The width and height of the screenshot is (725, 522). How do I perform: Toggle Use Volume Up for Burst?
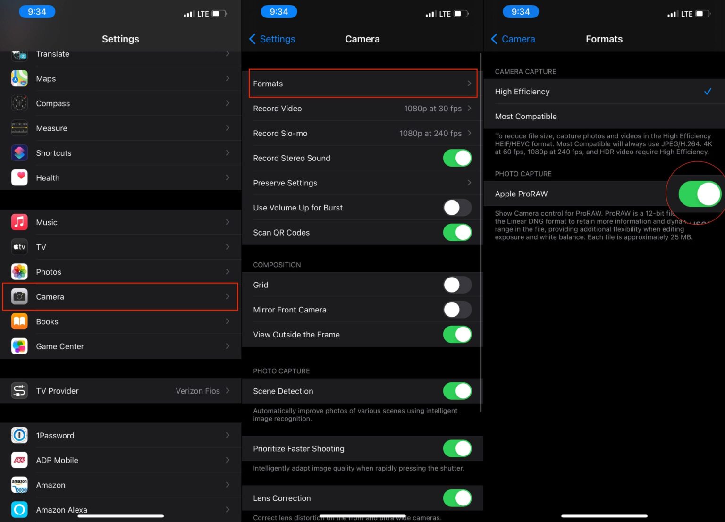(x=457, y=208)
